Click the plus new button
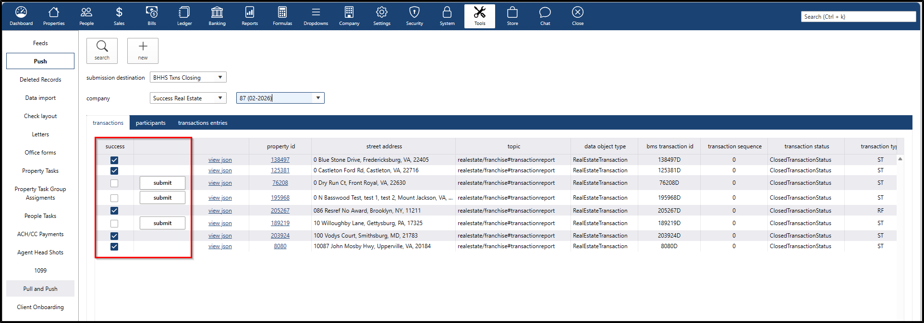Image resolution: width=924 pixels, height=323 pixels. 143,50
